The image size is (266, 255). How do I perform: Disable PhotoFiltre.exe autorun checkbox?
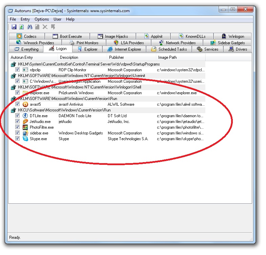tap(17, 127)
